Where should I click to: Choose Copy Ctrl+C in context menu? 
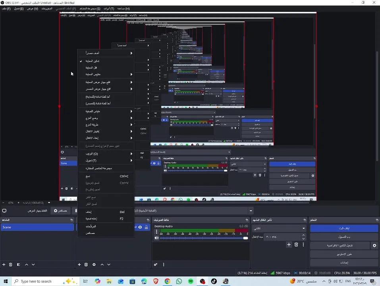point(106,176)
